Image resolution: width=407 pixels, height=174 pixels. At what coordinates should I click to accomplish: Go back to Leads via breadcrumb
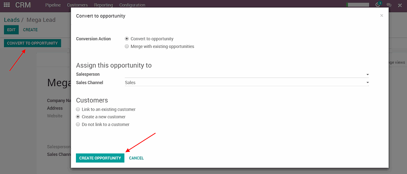12,20
